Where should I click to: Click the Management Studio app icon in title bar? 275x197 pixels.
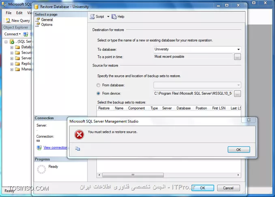point(4,4)
